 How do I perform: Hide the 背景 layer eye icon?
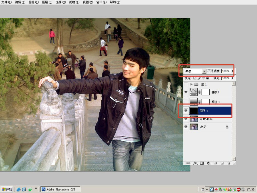coord(186,127)
